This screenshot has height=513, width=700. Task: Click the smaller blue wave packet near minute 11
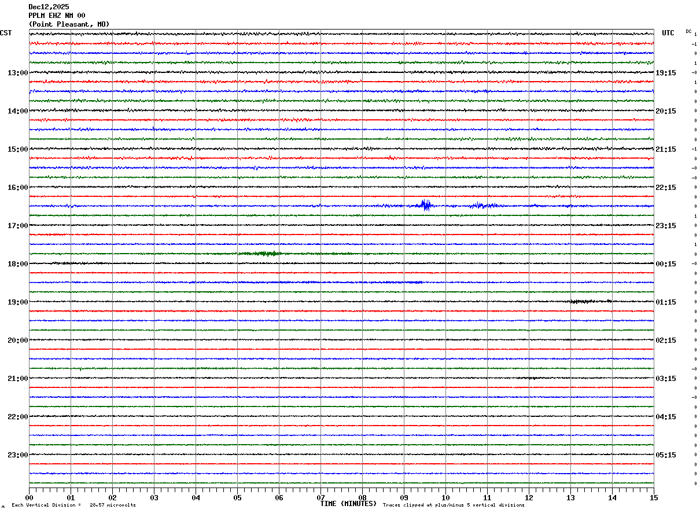click(x=481, y=206)
